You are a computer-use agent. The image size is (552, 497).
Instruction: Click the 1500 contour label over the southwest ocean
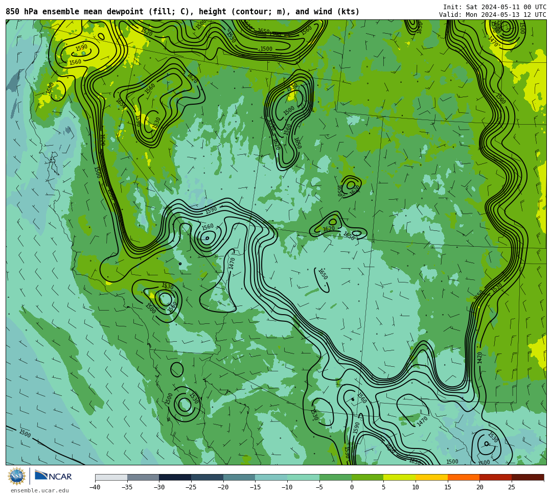(x=25, y=433)
